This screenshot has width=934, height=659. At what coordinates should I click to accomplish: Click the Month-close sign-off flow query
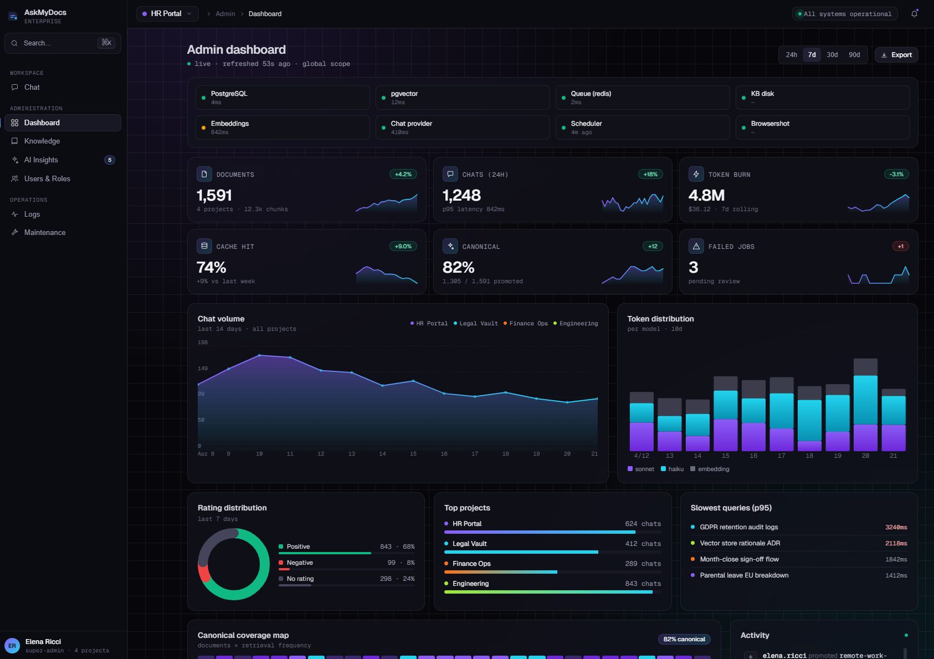coord(799,559)
